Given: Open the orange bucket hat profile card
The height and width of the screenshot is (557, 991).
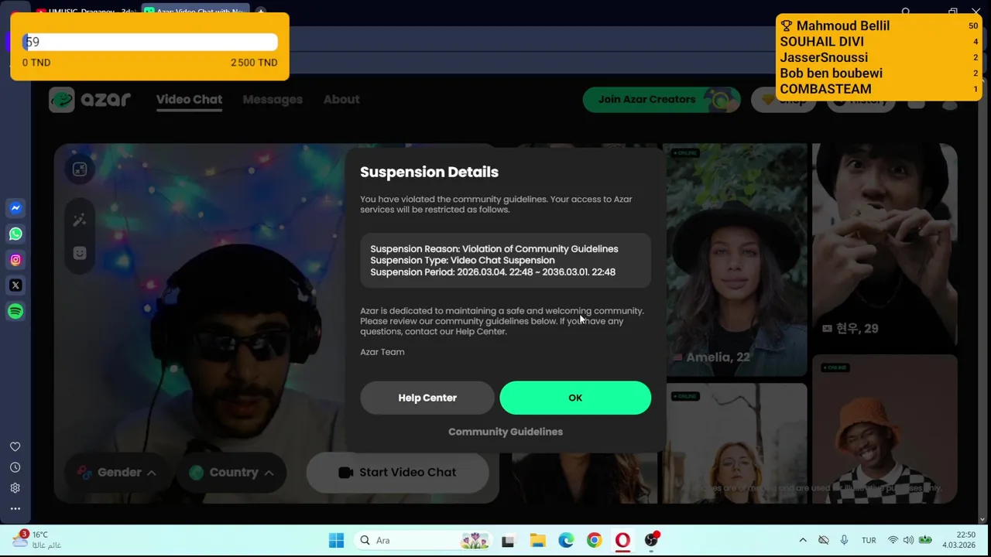Looking at the screenshot, I should [884, 428].
